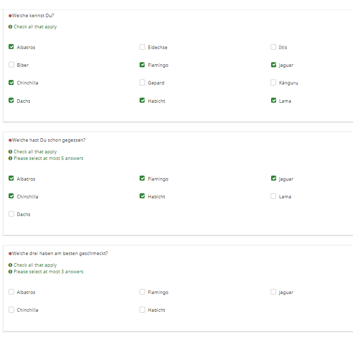
Task: Select Chinchilla in the "am besten geschmeckt" question
Action: click(12, 310)
